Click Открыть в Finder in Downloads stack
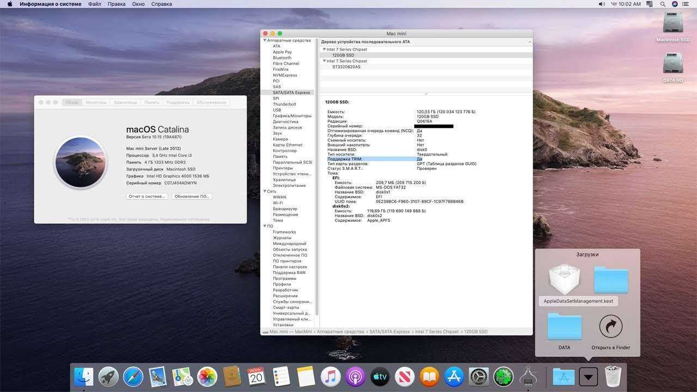This screenshot has width=697, height=392. tap(610, 332)
